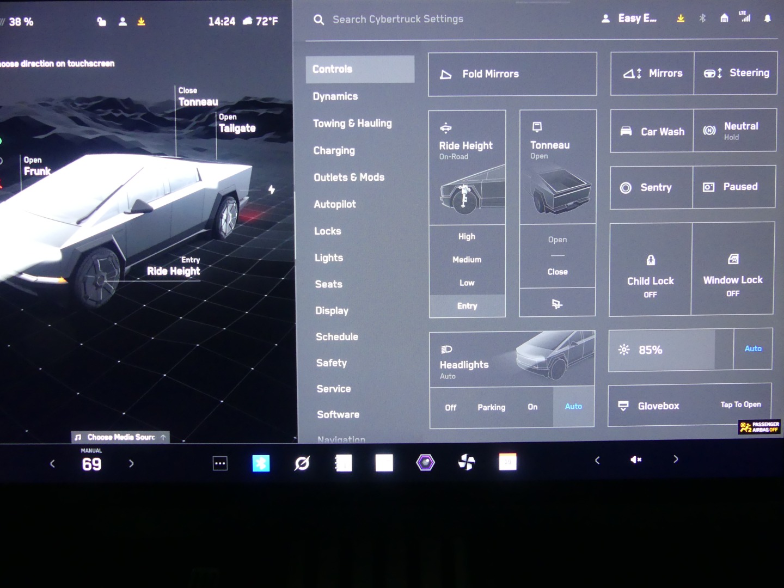The height and width of the screenshot is (588, 784).
Task: Expand the Choose Media Source bar
Action: pos(121,437)
